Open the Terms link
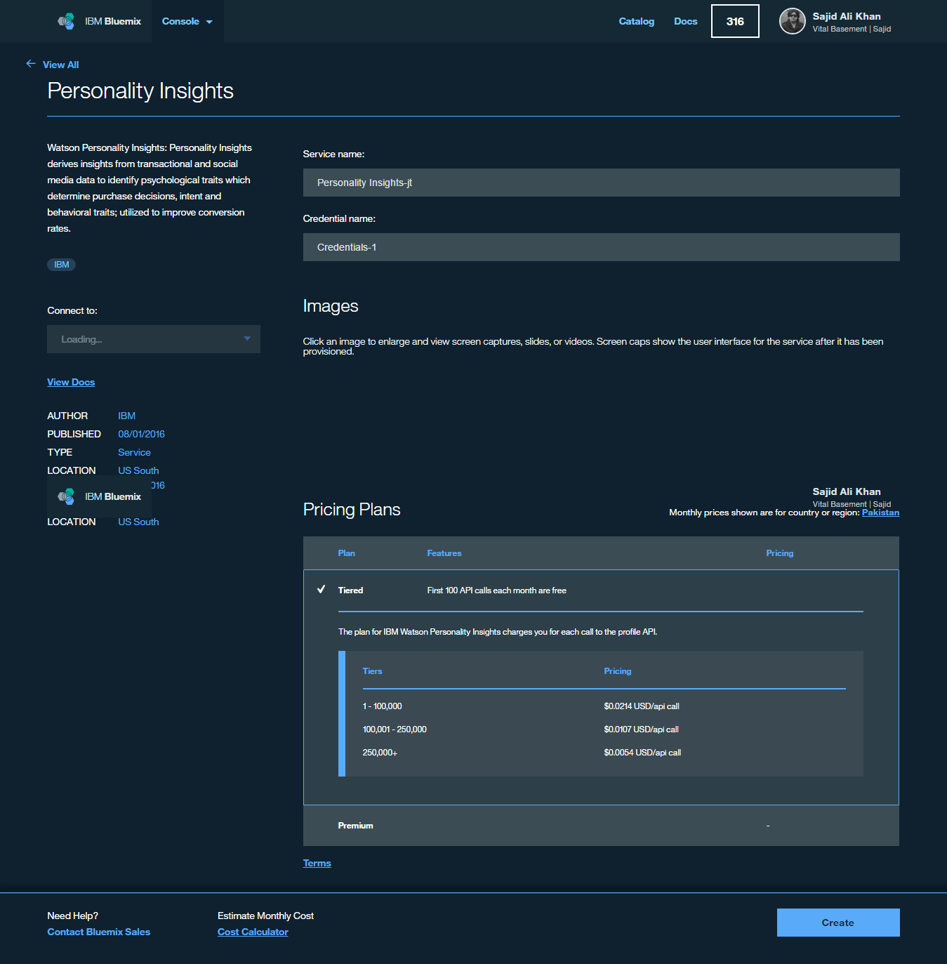The width and height of the screenshot is (947, 964). coord(317,863)
